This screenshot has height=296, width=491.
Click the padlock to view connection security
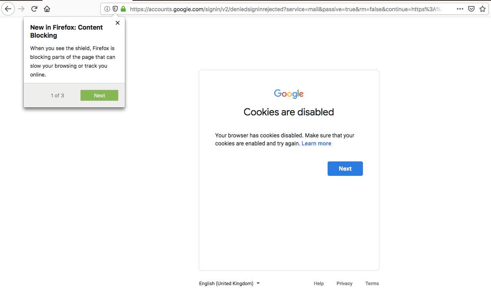click(123, 9)
